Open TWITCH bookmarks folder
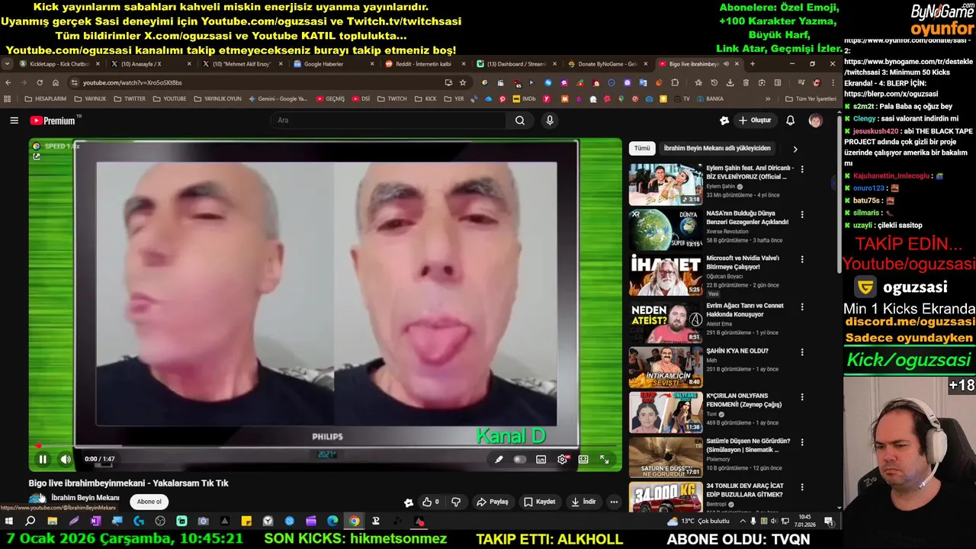 (393, 98)
